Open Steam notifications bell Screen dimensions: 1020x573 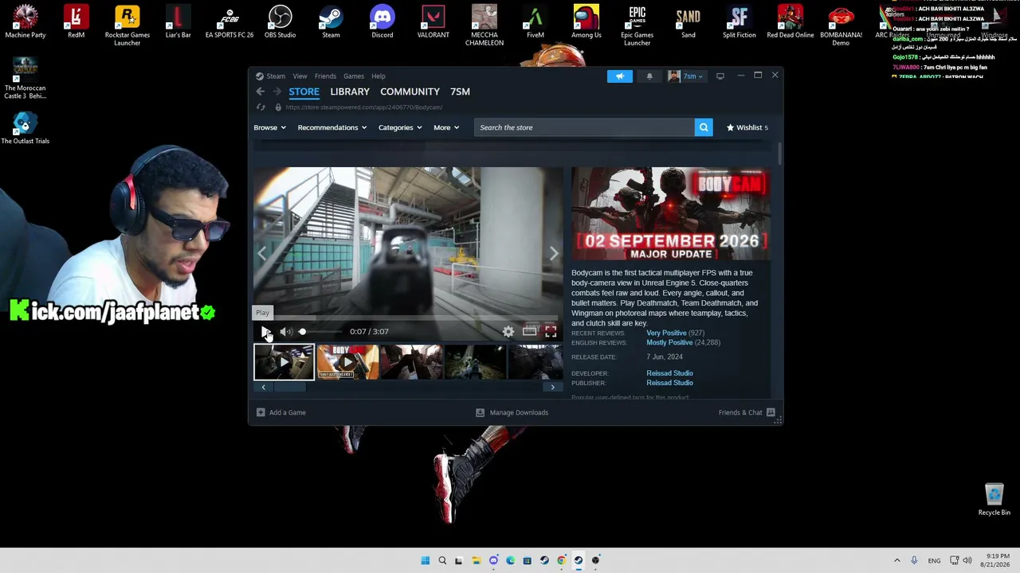pos(649,76)
